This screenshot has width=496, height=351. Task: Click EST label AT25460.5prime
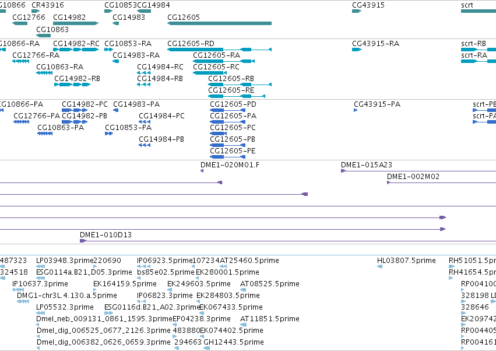(x=249, y=261)
